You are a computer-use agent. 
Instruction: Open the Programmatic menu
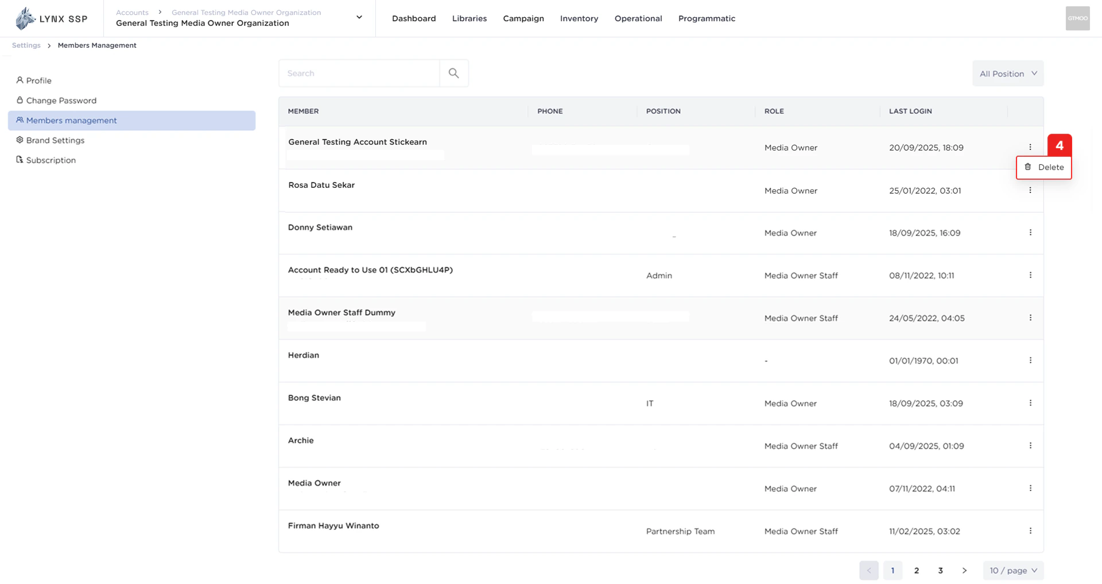(x=707, y=18)
